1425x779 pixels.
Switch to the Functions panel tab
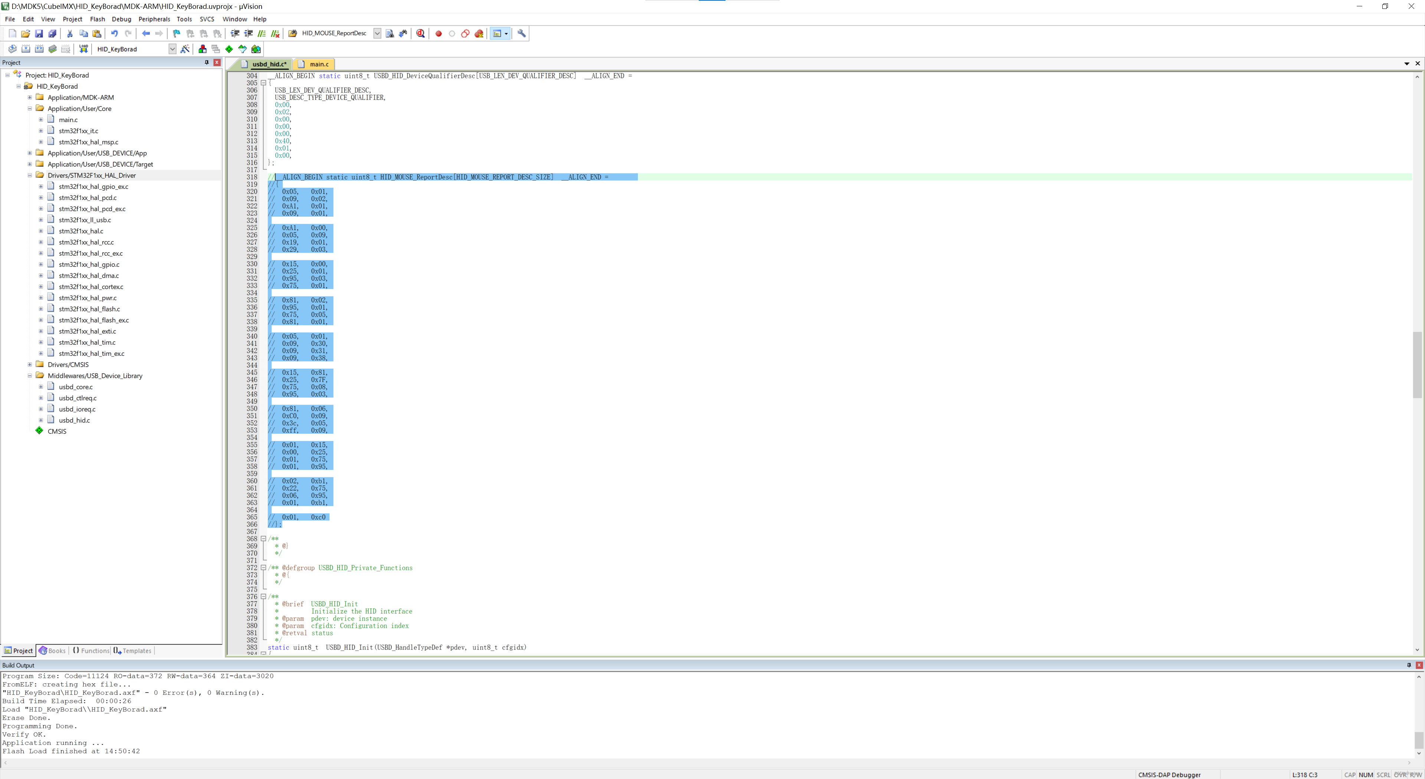pos(91,651)
